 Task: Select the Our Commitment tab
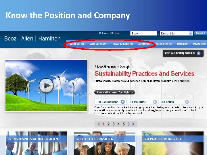pyautogui.click(x=110, y=102)
